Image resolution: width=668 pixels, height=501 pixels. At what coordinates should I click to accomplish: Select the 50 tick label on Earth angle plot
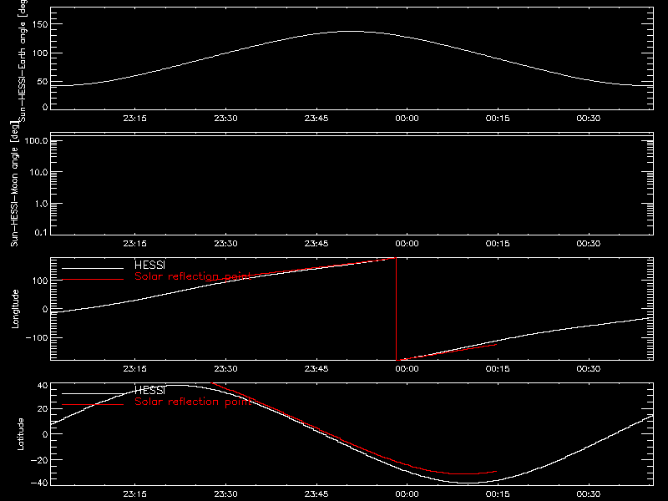(x=43, y=82)
